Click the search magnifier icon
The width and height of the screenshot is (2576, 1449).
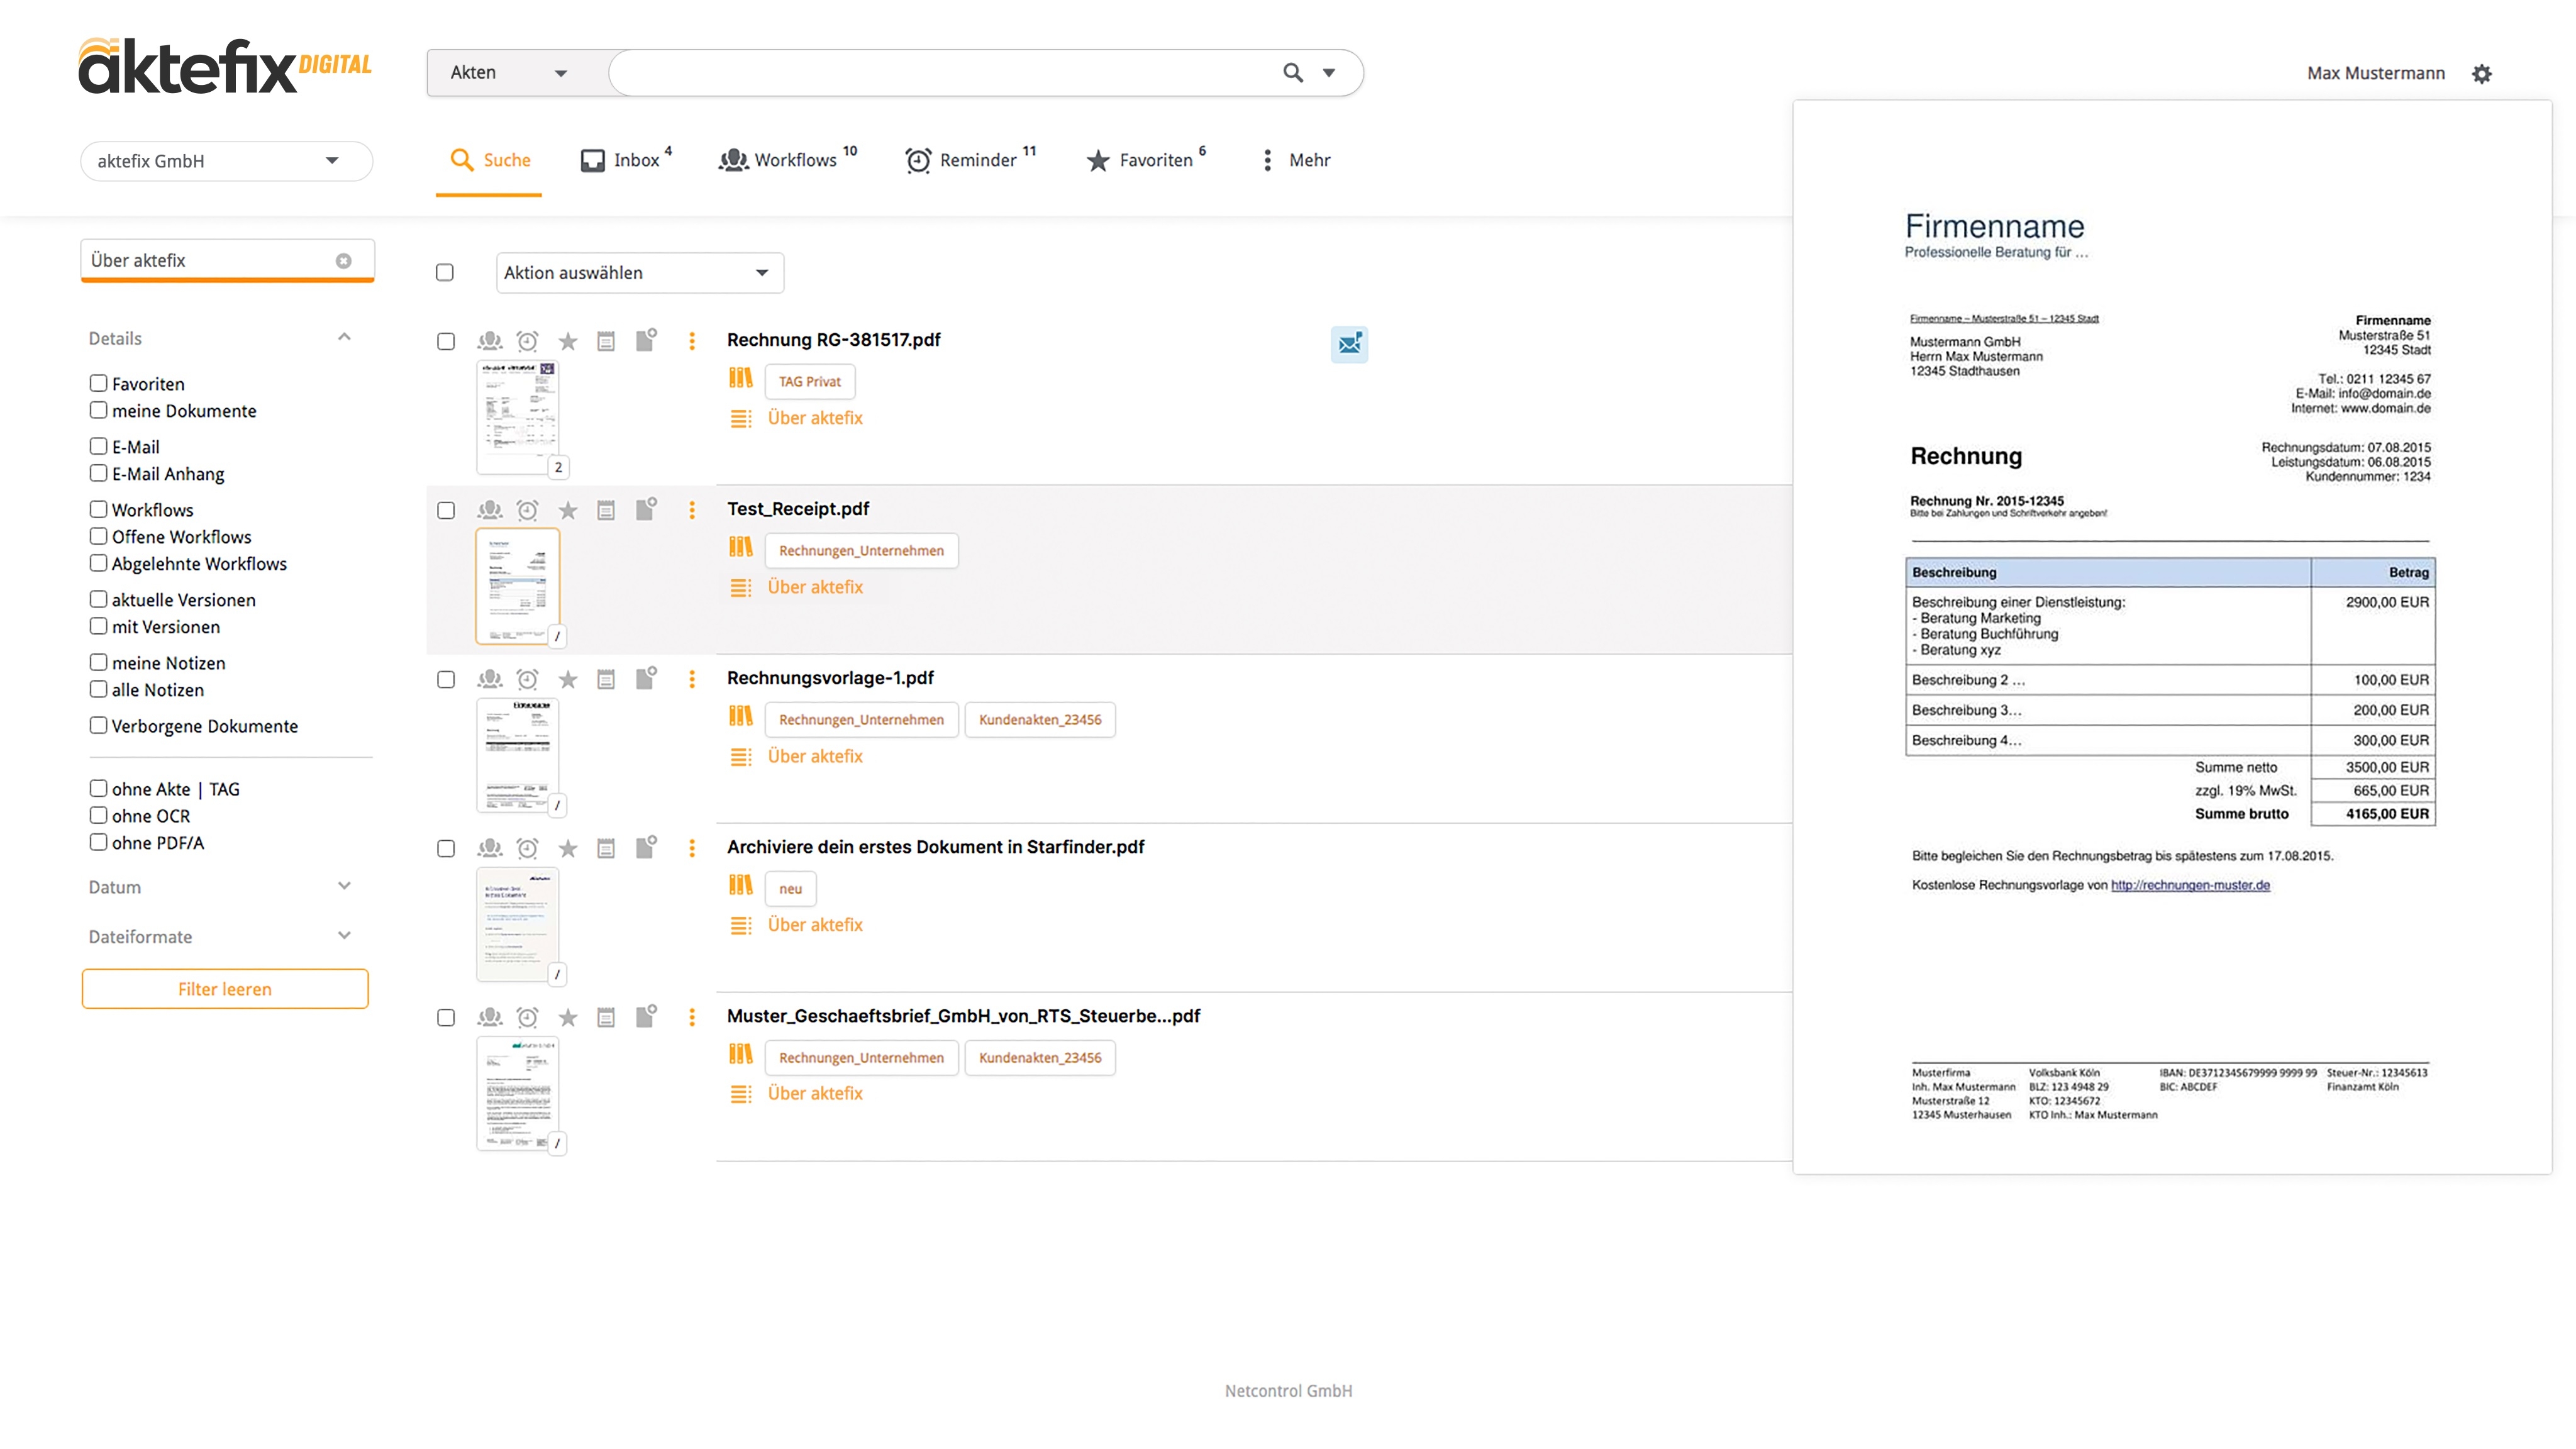point(1292,72)
